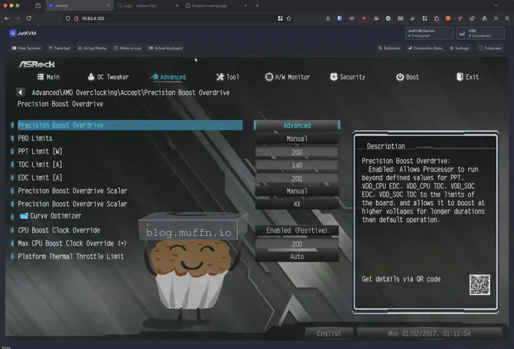514x349 pixels.
Task: Open CPU Boost Clock Override Enabled (Positive) selector
Action: tap(296, 230)
